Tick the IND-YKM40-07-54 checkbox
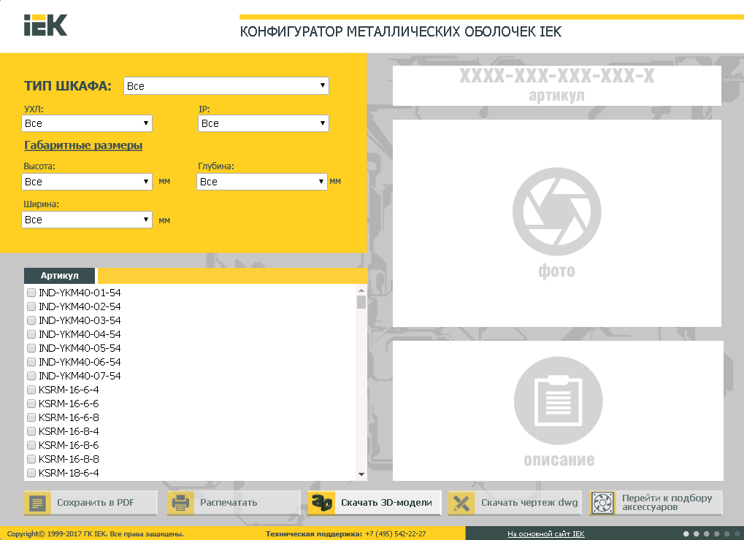 pyautogui.click(x=31, y=376)
